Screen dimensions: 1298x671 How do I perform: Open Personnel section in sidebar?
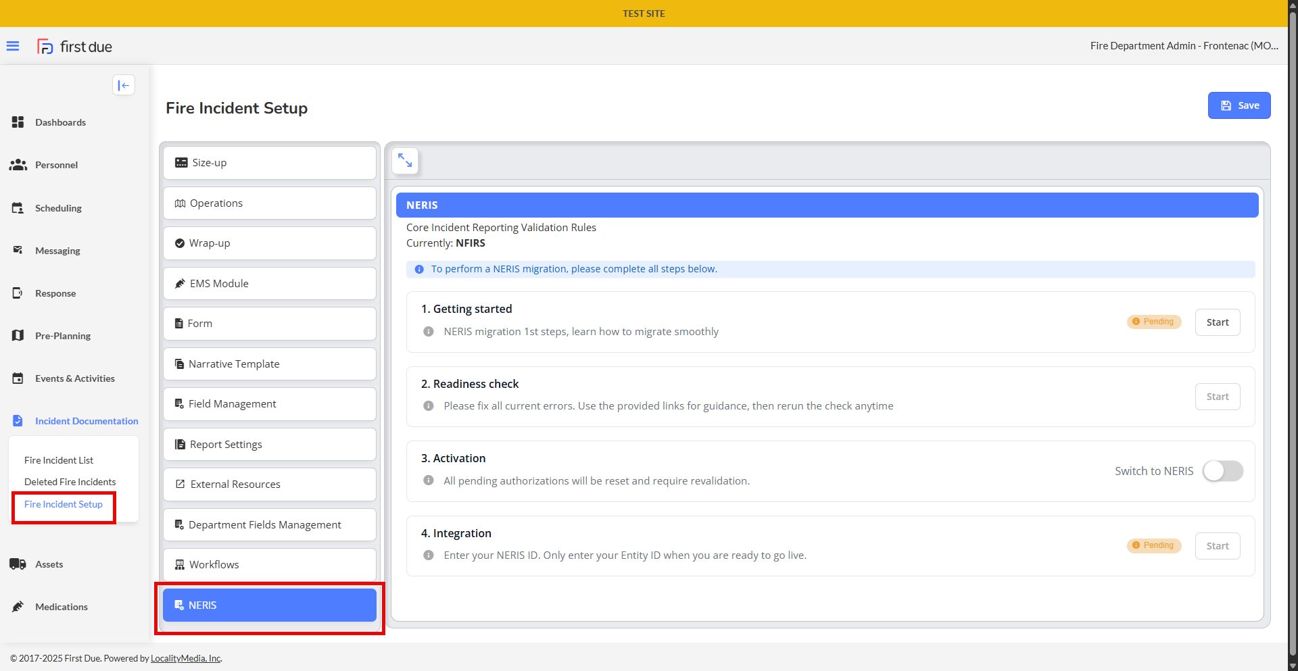coord(56,165)
